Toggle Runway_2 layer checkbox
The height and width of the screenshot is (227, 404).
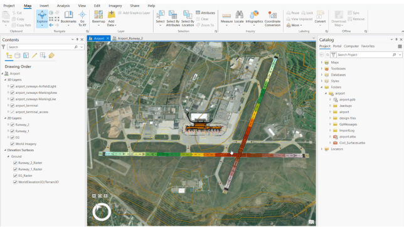12,124
